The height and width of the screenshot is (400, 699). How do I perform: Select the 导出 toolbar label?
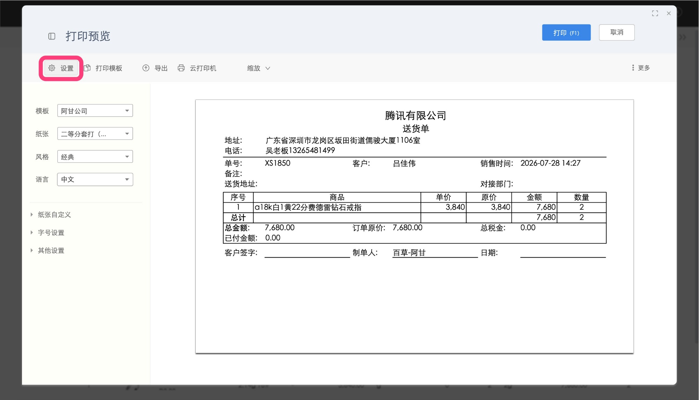click(161, 68)
